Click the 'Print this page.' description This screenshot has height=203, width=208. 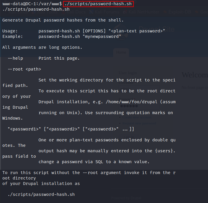click(59, 58)
